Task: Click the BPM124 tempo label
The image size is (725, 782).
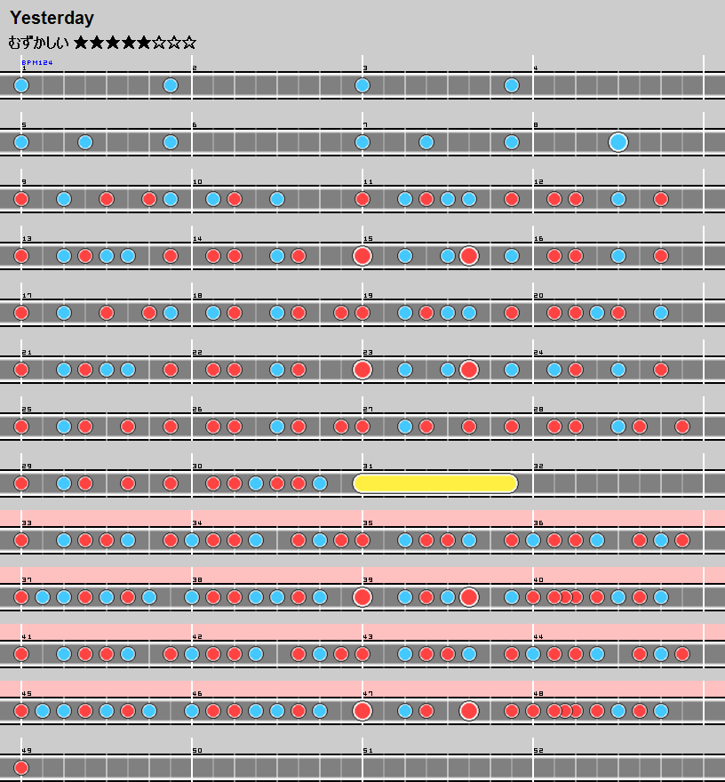Action: (x=36, y=62)
